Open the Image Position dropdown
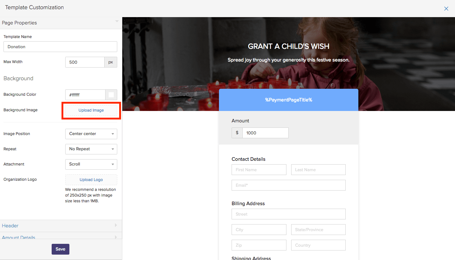455x260 pixels. 91,134
